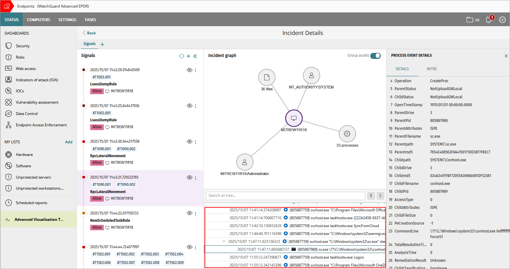Image resolution: width=510 pixels, height=269 pixels.
Task: Open Vulnerability assessment icon
Action: 9,102
